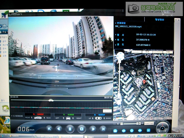Open the 영상정보 tab
This screenshot has width=184, height=138.
(x=159, y=20)
